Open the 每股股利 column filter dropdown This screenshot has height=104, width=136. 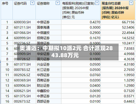pyautogui.click(x=97, y=3)
